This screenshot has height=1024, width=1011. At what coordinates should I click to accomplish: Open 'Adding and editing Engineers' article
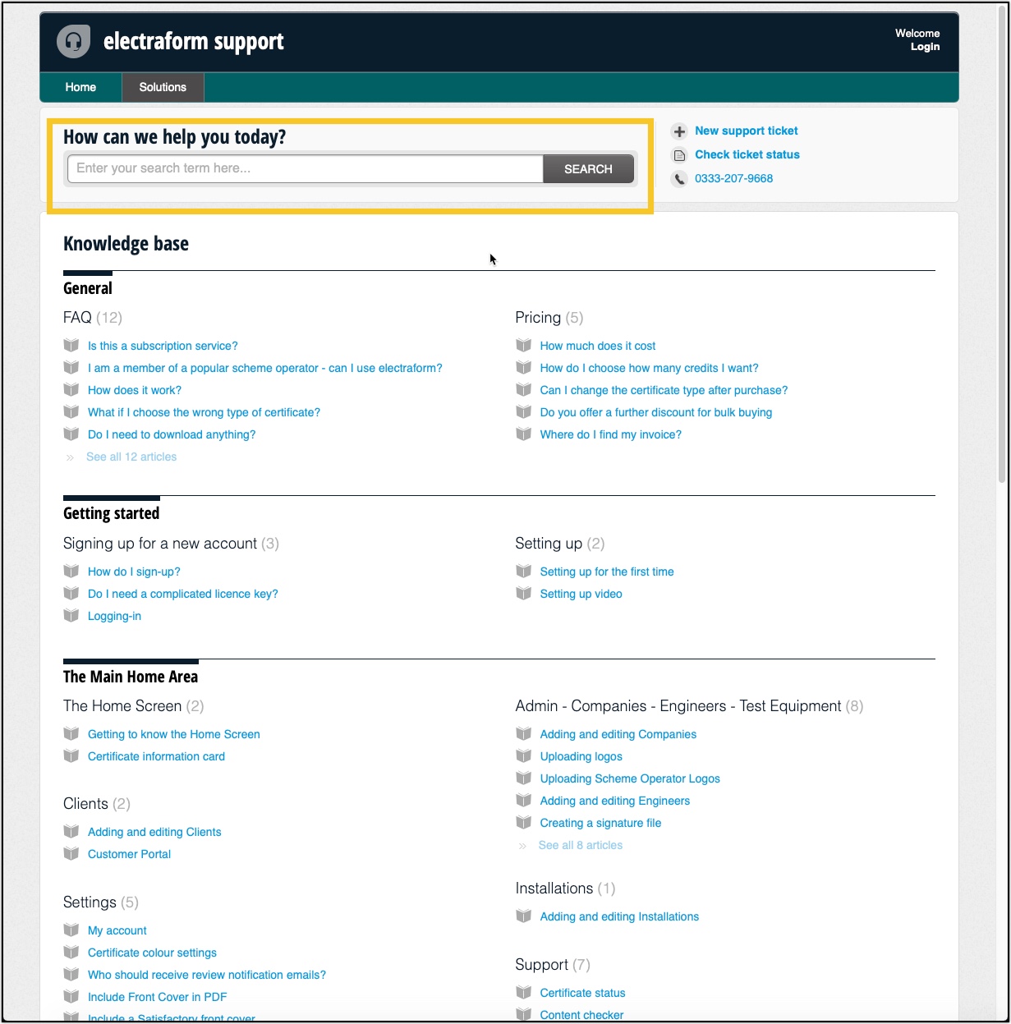click(615, 801)
